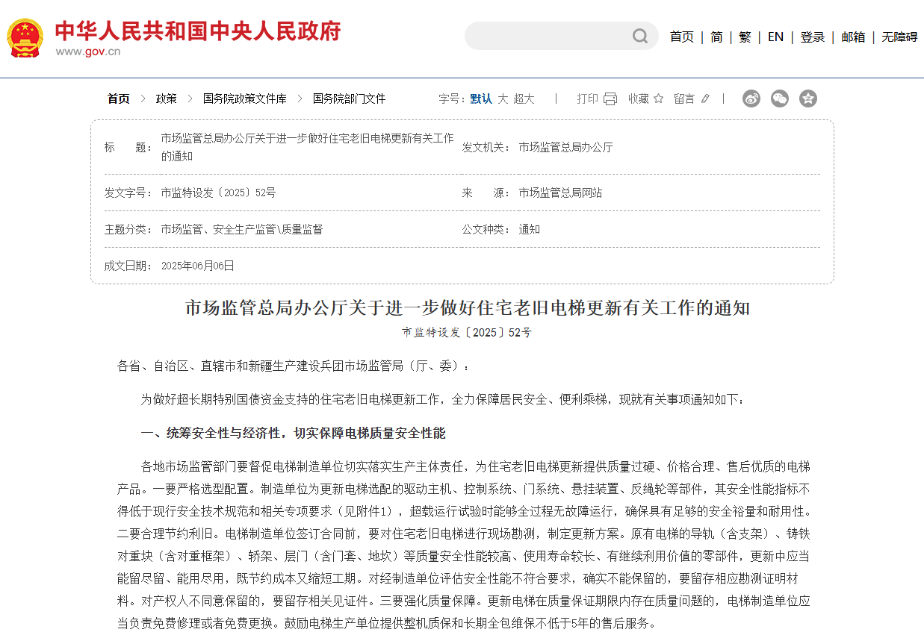Open the 登录 login link
The height and width of the screenshot is (638, 924).
pyautogui.click(x=813, y=37)
